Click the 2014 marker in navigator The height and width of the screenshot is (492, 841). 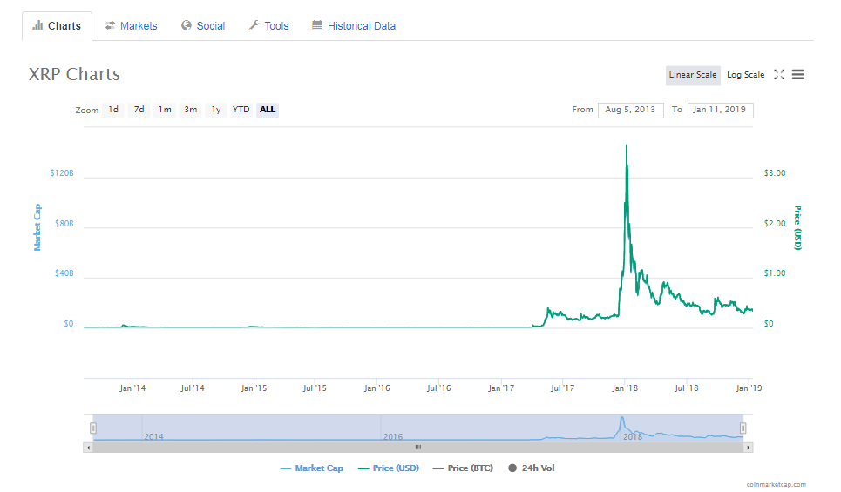[x=153, y=437]
